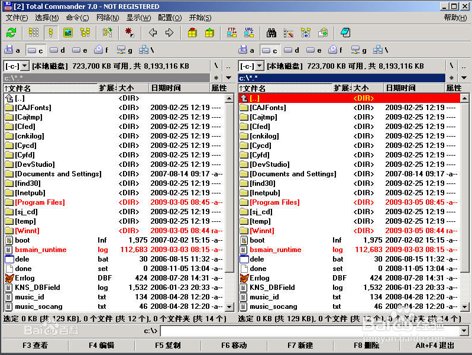Select bsmain_runtime log file in left panel
The height and width of the screenshot is (355, 472).
[x=114, y=250]
